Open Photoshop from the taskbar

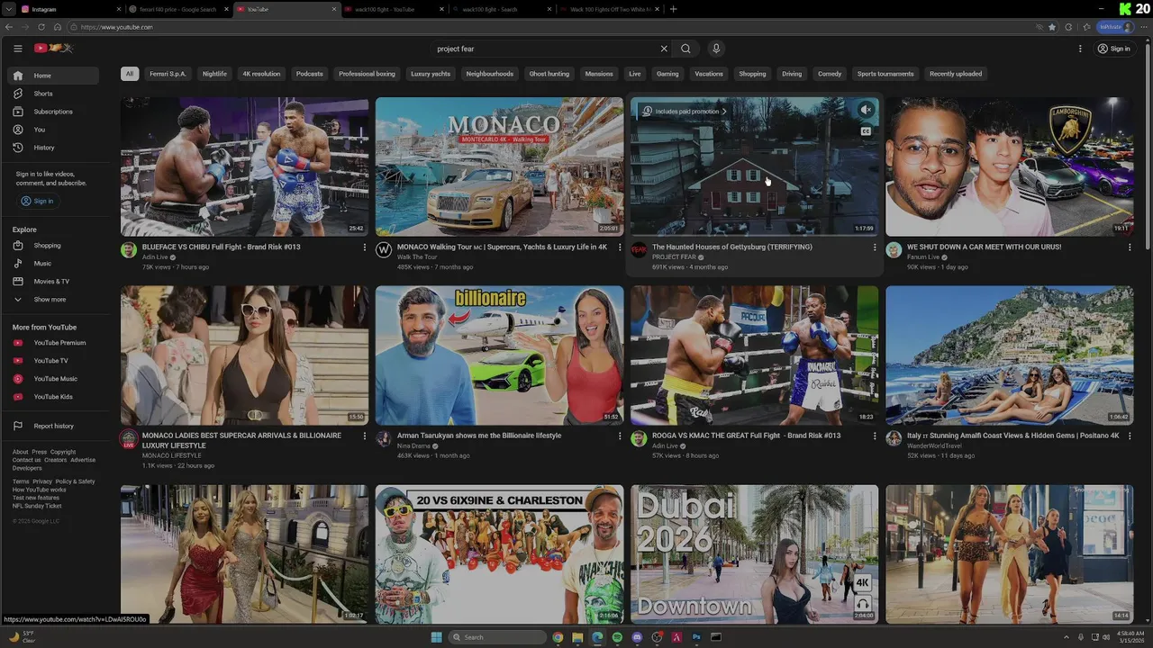click(696, 637)
